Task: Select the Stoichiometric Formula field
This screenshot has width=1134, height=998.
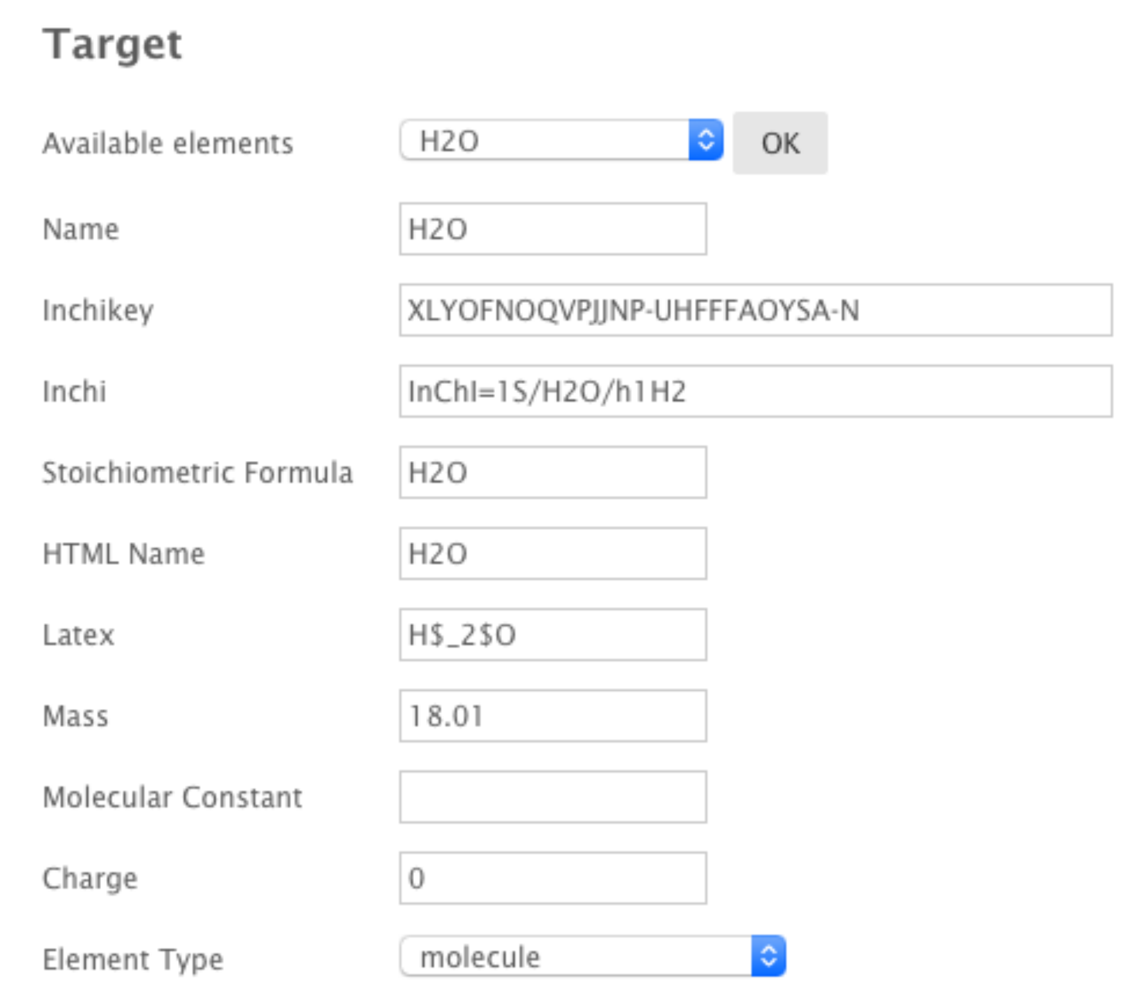Action: [x=552, y=472]
